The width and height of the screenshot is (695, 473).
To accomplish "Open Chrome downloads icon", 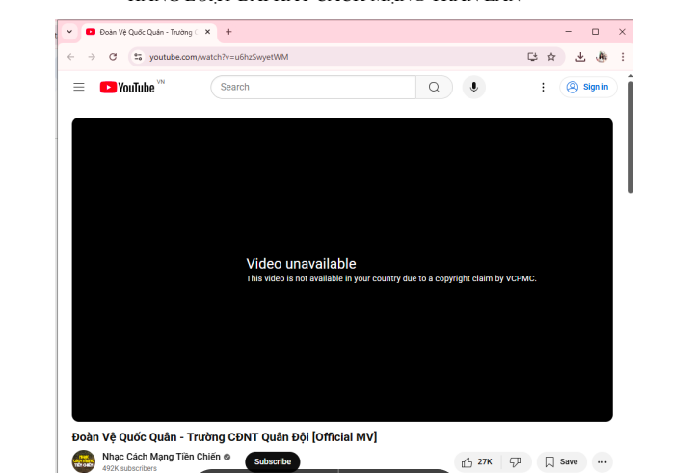I will click(x=580, y=57).
